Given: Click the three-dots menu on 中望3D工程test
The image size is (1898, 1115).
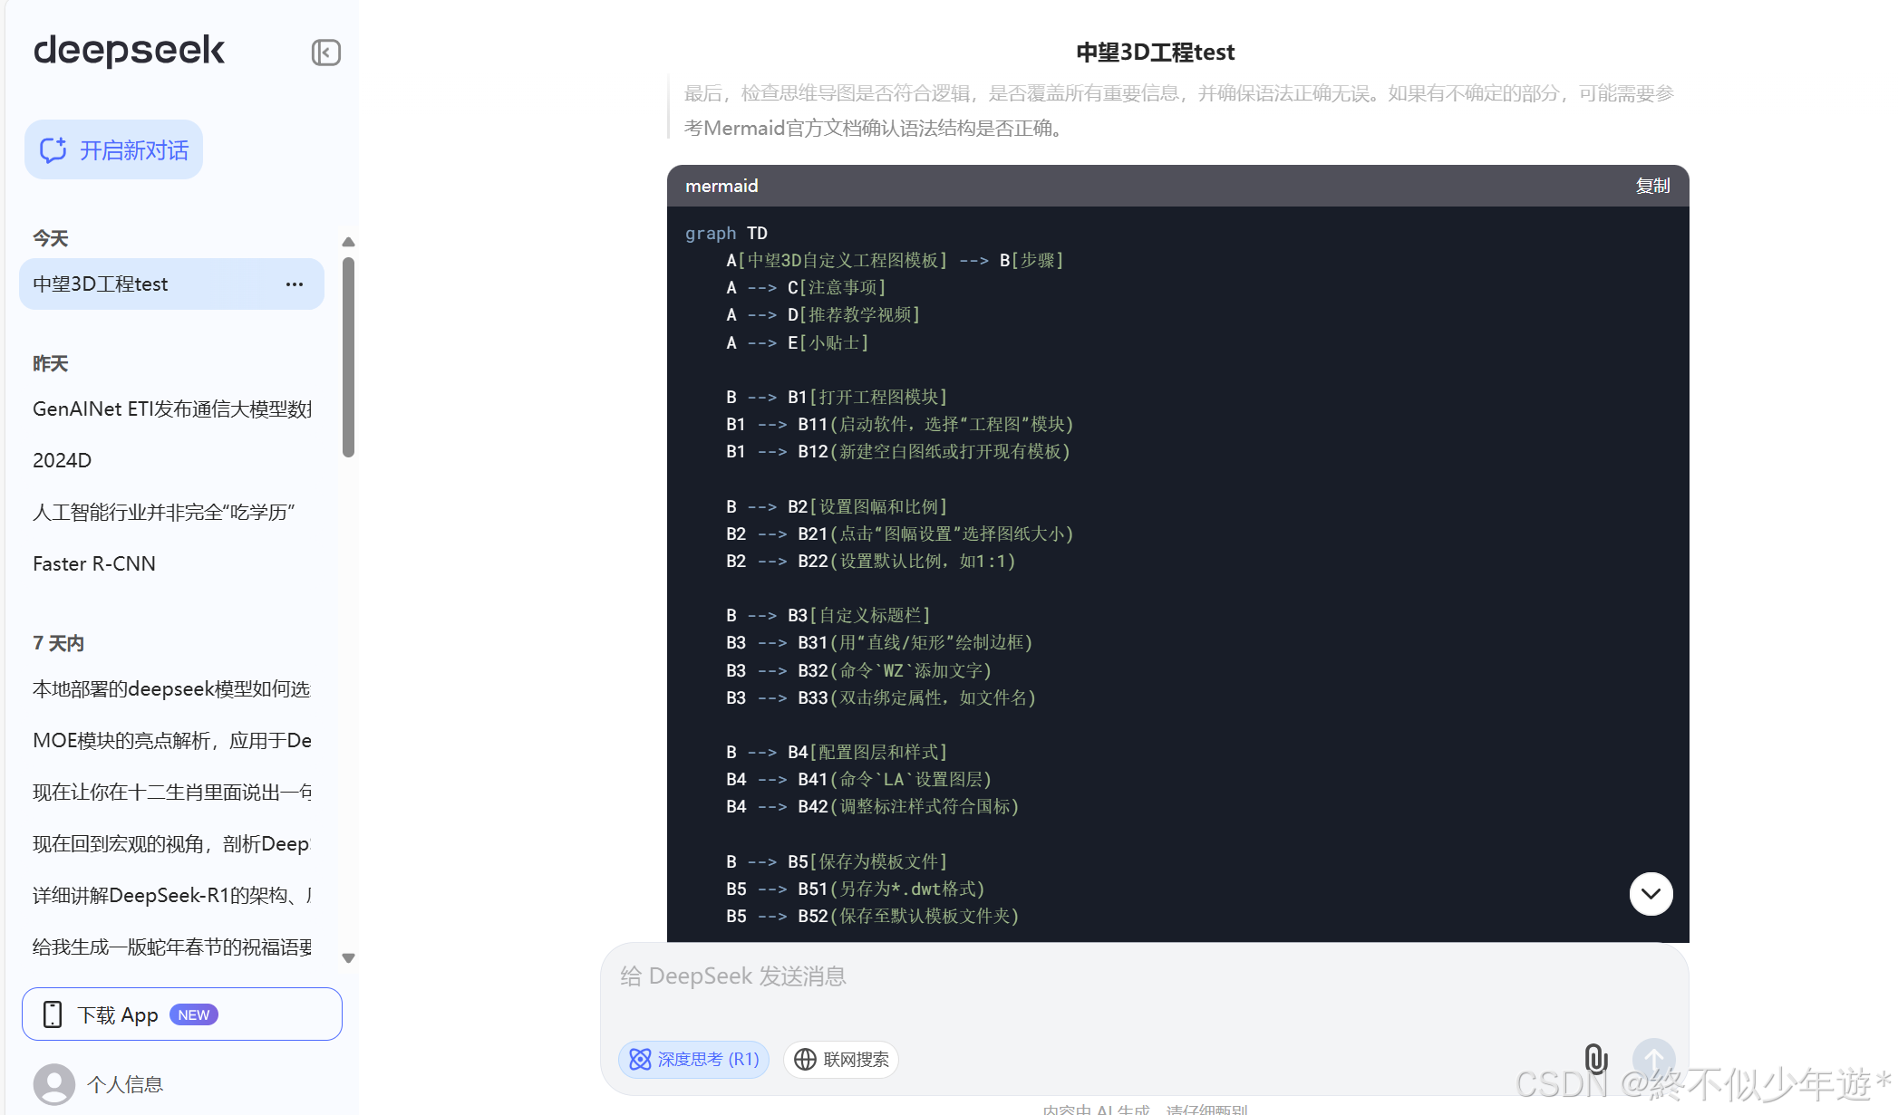Looking at the screenshot, I should (x=295, y=284).
